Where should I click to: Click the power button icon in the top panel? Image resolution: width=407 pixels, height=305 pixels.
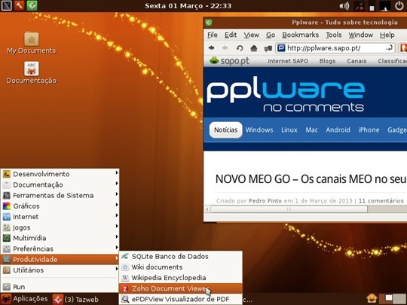coord(399,6)
